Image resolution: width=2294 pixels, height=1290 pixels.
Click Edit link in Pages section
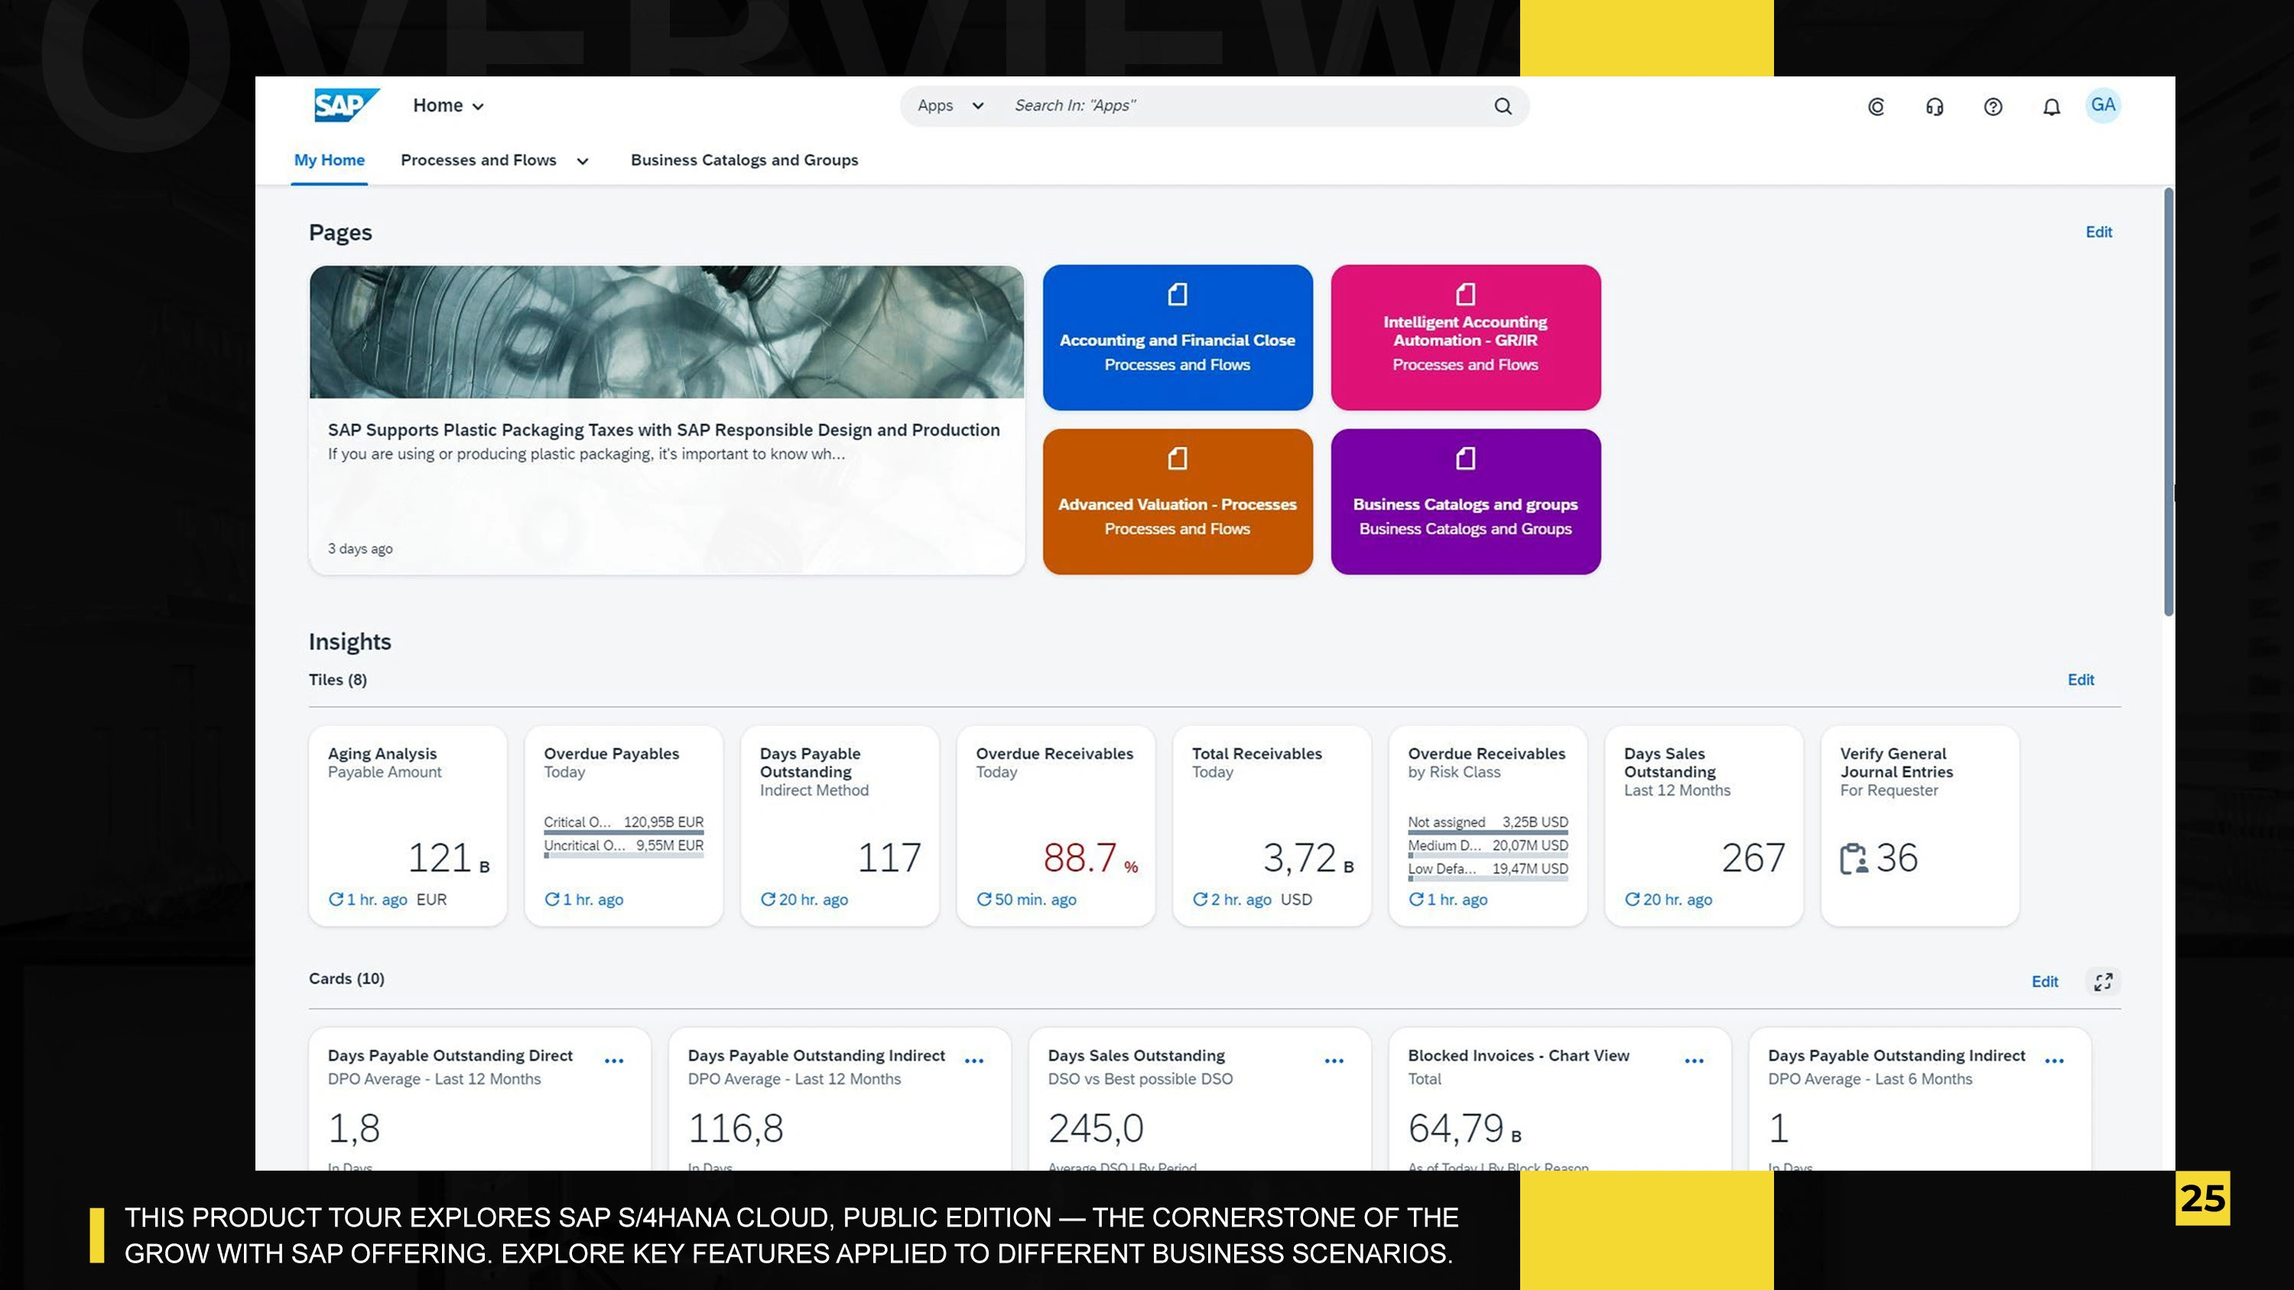tap(2098, 232)
